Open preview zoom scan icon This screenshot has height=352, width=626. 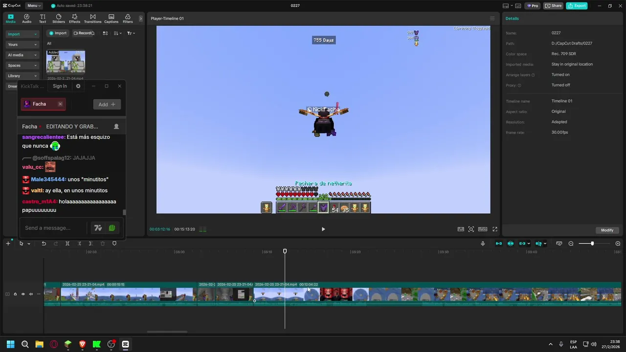click(x=471, y=229)
